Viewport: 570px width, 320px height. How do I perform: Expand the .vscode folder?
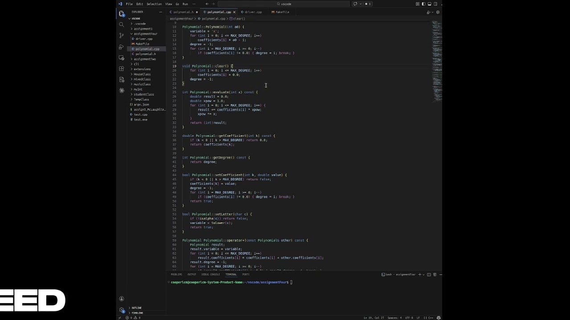click(x=140, y=24)
